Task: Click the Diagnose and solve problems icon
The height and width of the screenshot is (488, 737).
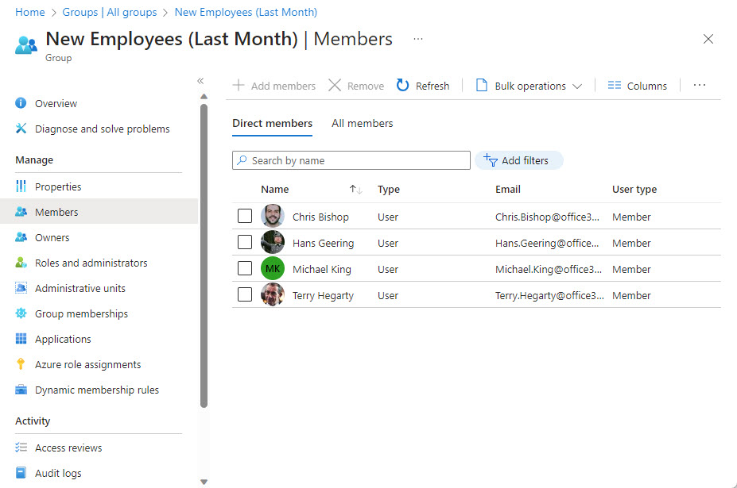Action: (x=21, y=129)
